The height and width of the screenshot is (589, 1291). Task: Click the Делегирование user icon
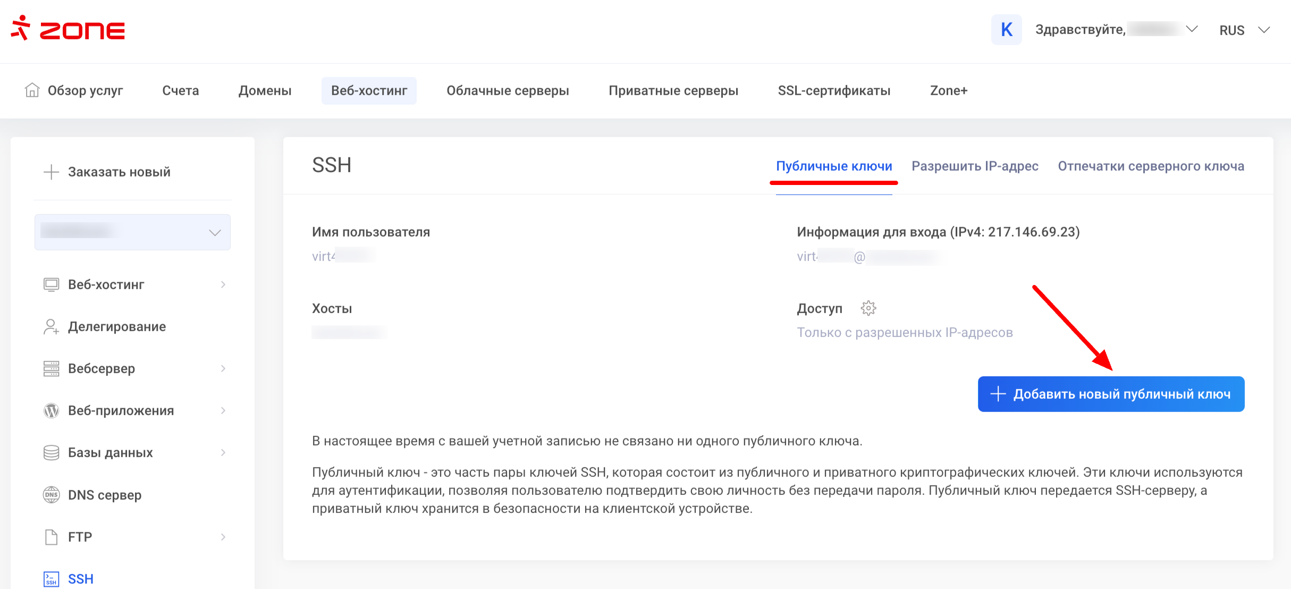(x=51, y=327)
